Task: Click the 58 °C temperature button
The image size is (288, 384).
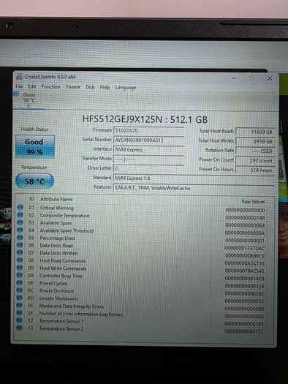Action: point(35,181)
